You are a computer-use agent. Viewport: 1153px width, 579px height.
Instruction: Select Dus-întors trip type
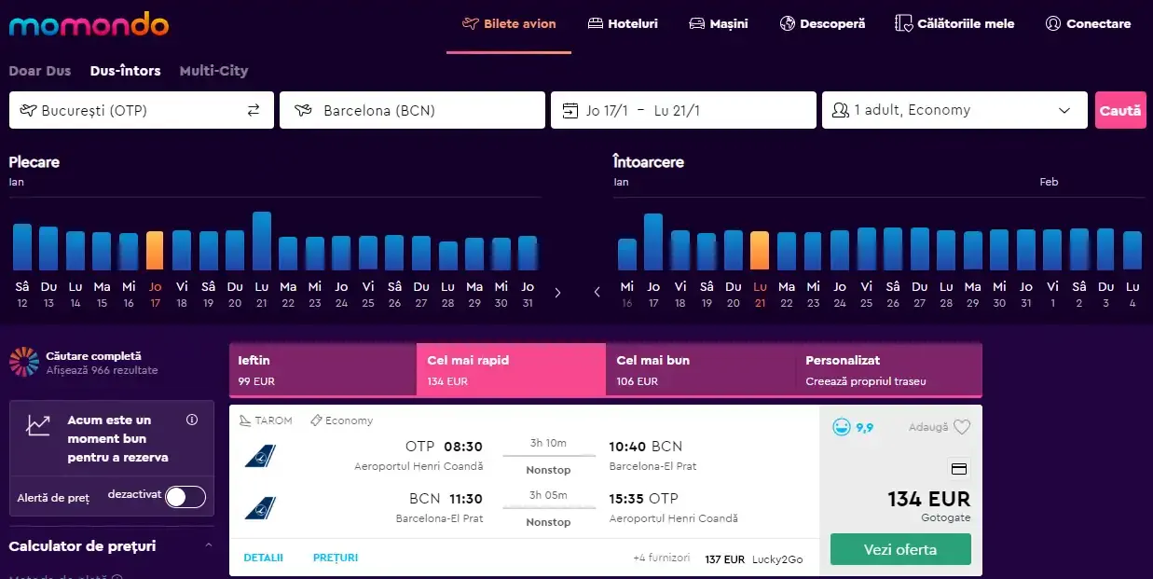click(x=125, y=71)
